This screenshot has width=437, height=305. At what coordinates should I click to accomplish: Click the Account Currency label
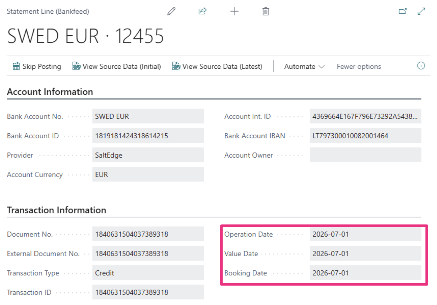click(35, 175)
